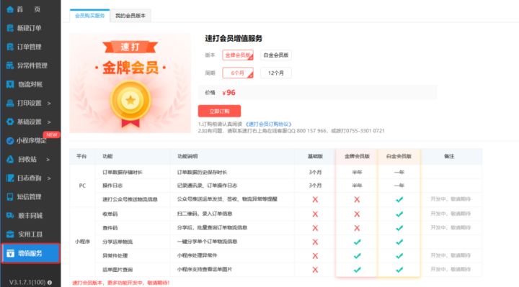Select 金牌会员版 version option
This screenshot has height=287, width=519.
pyautogui.click(x=238, y=55)
